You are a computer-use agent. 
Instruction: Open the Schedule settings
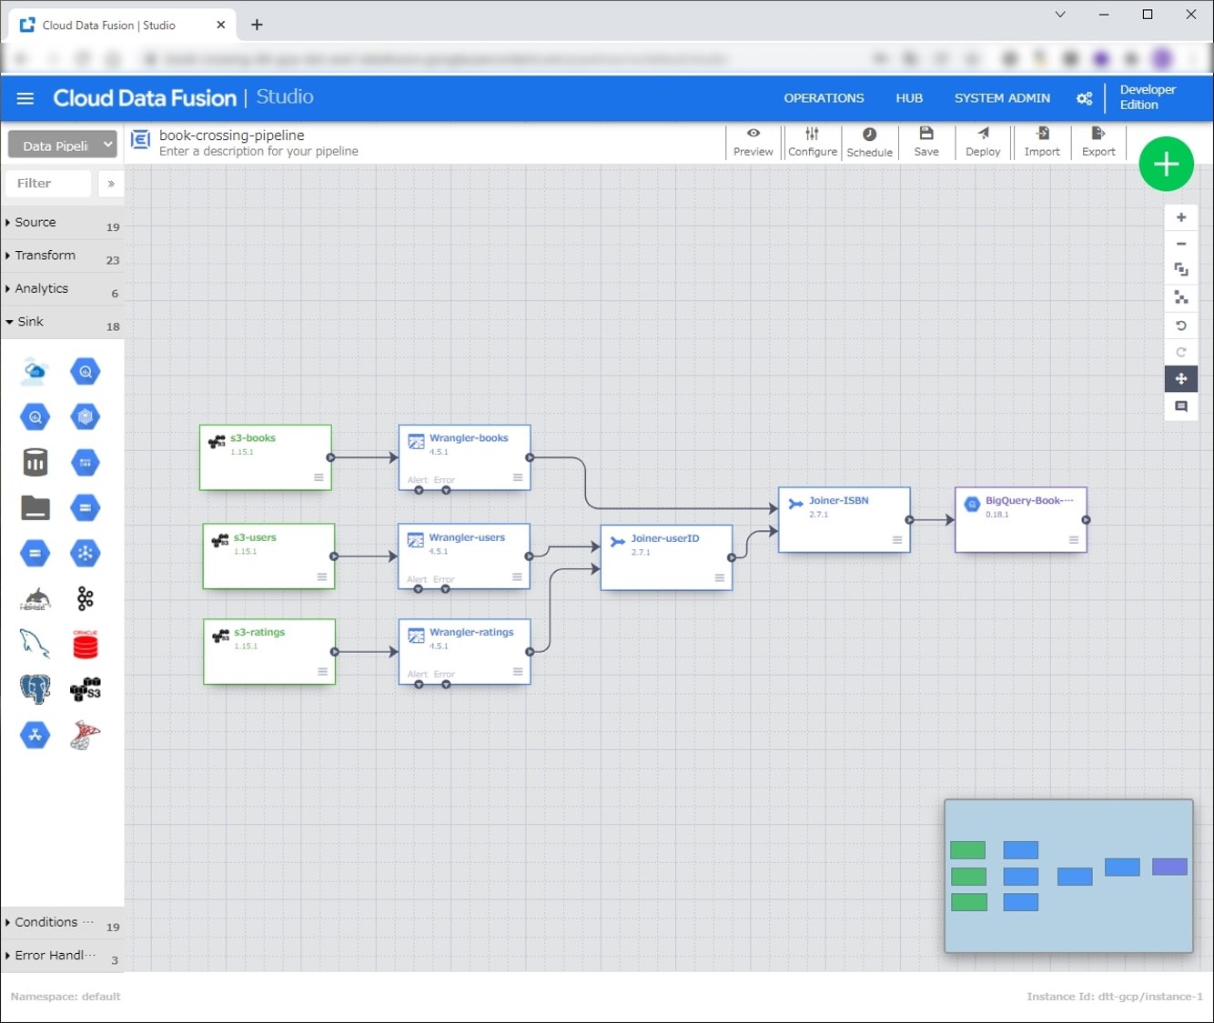click(x=870, y=143)
